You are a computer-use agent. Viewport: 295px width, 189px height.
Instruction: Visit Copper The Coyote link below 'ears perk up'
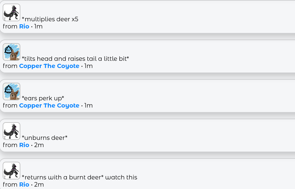coord(49,105)
